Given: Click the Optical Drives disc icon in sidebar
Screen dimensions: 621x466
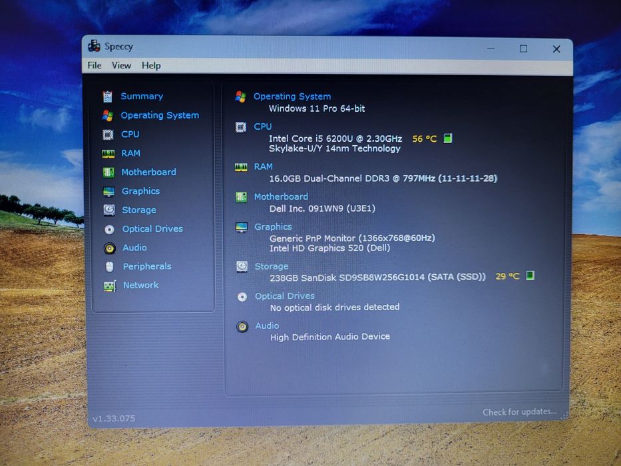Looking at the screenshot, I should click(x=109, y=229).
